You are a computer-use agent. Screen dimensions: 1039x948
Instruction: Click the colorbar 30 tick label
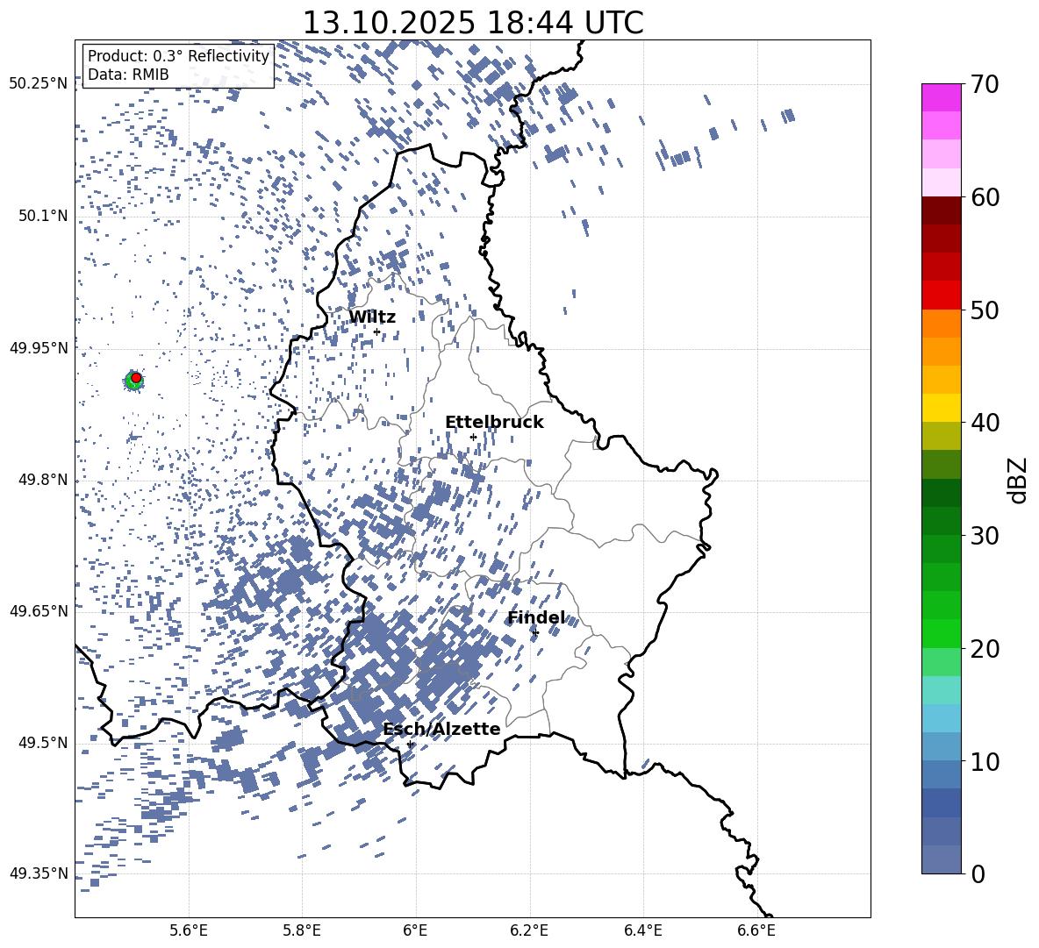(x=985, y=536)
